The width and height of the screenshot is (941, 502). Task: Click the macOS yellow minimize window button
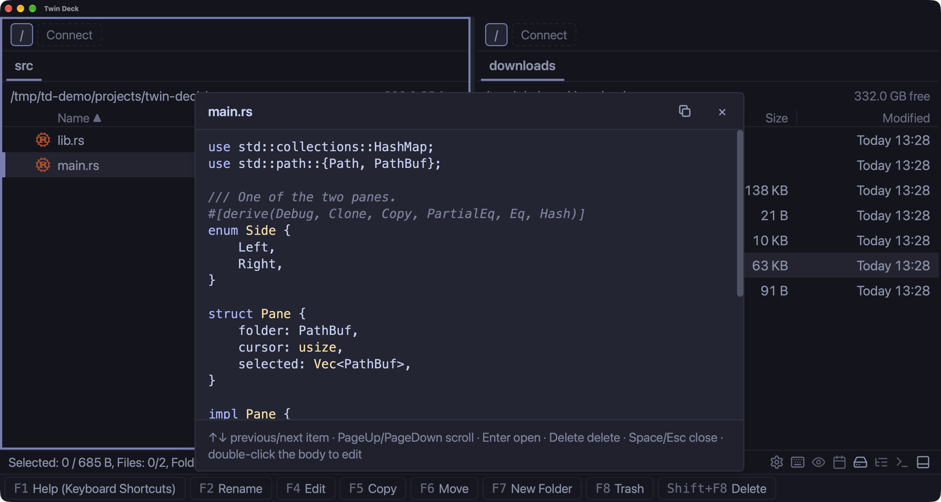[20, 8]
